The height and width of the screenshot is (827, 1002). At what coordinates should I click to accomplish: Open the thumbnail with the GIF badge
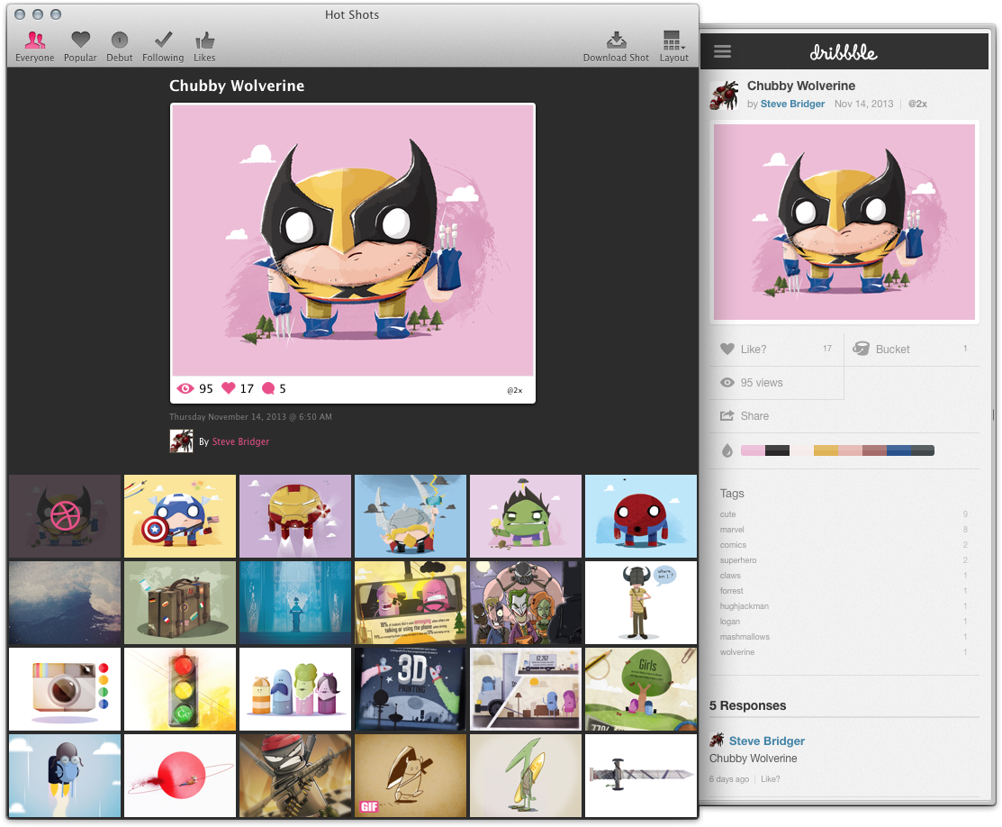411,775
